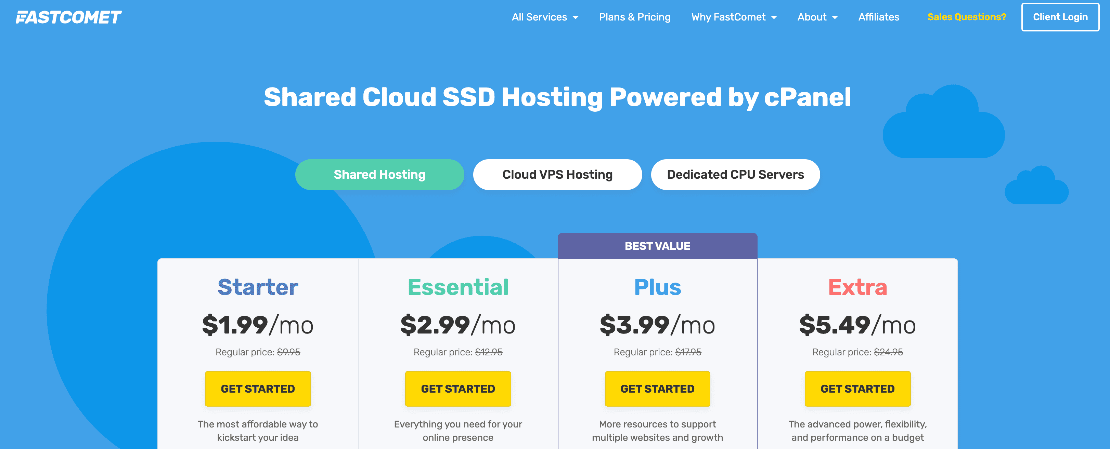The width and height of the screenshot is (1110, 449).
Task: Get started with the Extra plan
Action: [857, 389]
